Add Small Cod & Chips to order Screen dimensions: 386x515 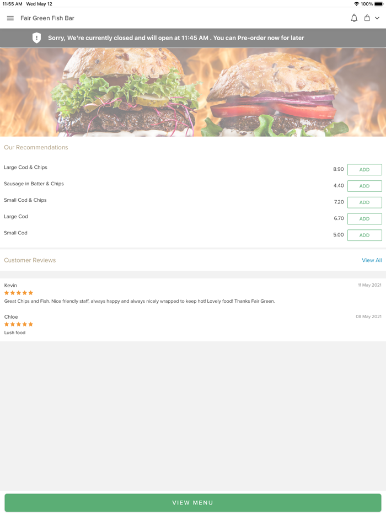364,202
